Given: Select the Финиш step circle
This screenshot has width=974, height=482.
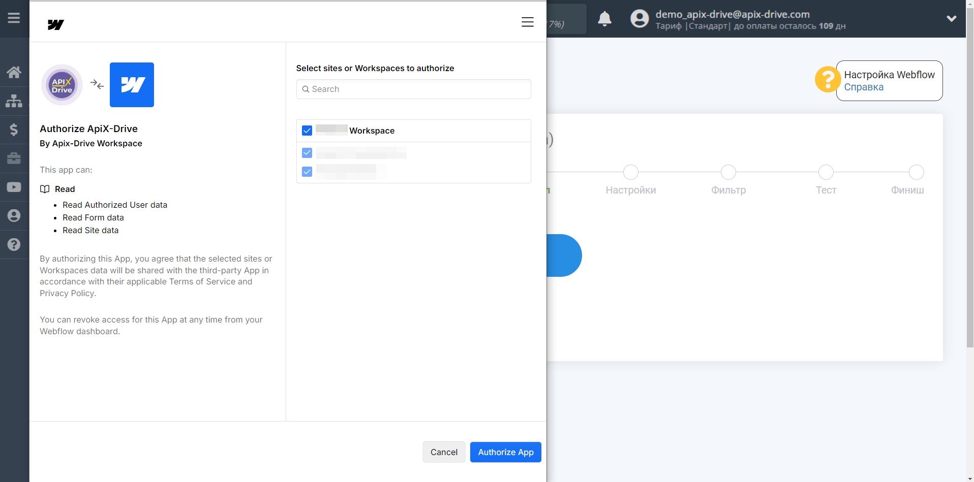Looking at the screenshot, I should click(917, 172).
